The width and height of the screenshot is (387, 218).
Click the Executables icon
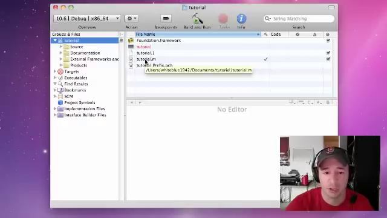(60, 78)
